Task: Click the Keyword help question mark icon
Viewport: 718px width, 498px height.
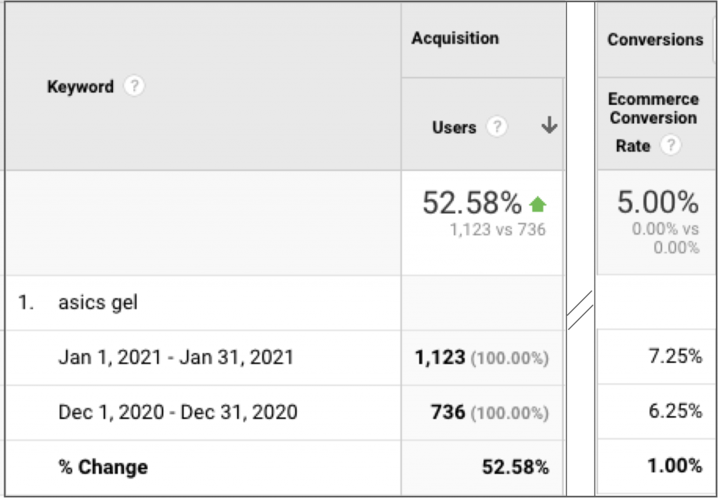Action: click(134, 86)
